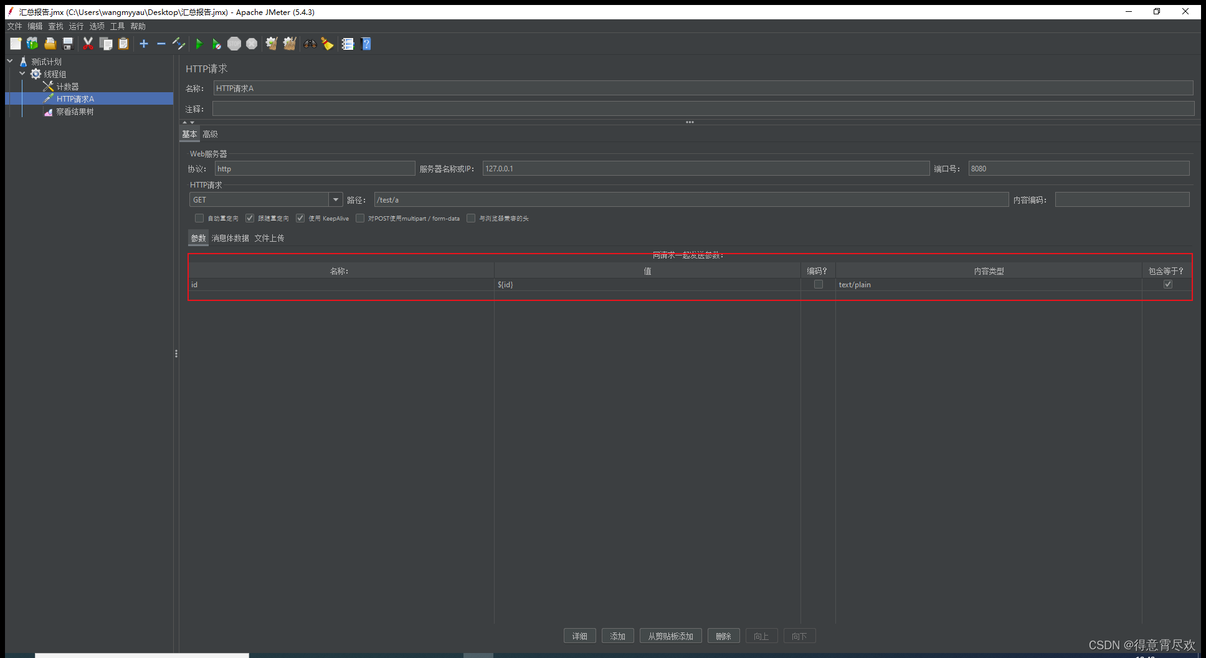Open the 文件 menu
The width and height of the screenshot is (1206, 658).
point(15,26)
